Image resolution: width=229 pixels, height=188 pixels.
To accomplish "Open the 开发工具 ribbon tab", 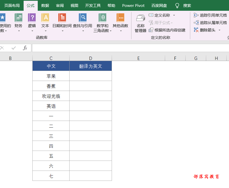I will point(93,5).
